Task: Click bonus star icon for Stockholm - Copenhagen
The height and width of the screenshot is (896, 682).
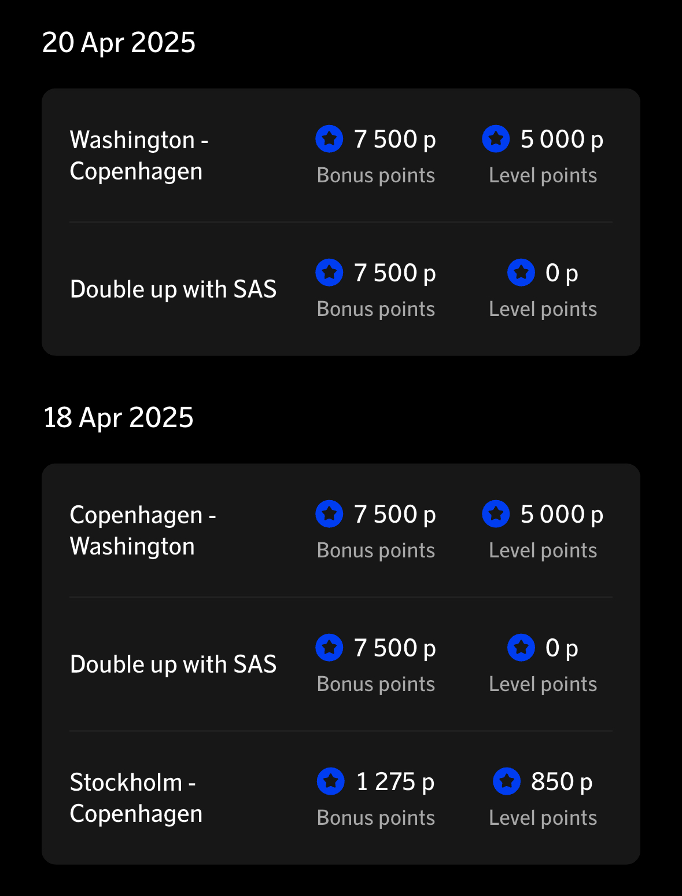Action: (x=331, y=781)
